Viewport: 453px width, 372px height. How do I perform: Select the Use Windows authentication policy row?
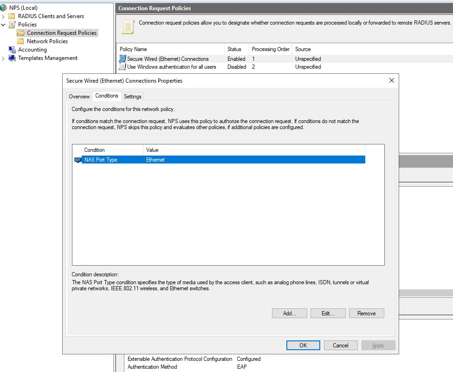coord(171,67)
